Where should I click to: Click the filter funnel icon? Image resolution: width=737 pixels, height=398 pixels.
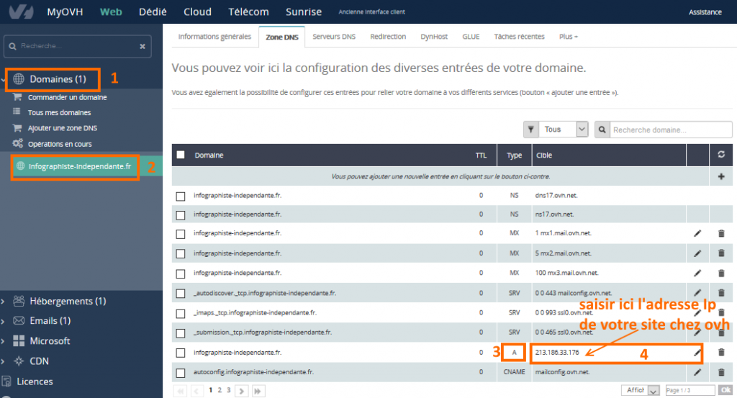point(530,130)
